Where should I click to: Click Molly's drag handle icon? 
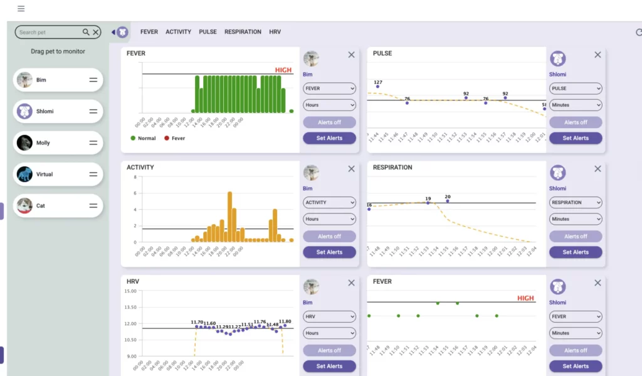coord(93,143)
